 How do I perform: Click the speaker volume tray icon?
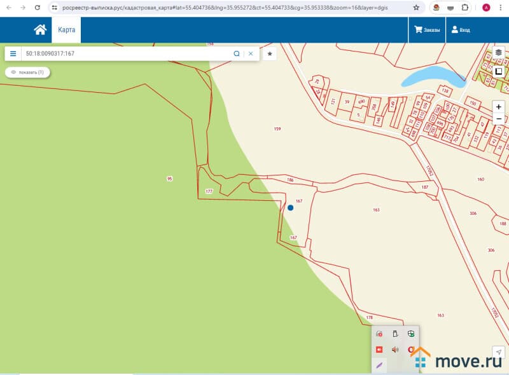click(x=395, y=350)
